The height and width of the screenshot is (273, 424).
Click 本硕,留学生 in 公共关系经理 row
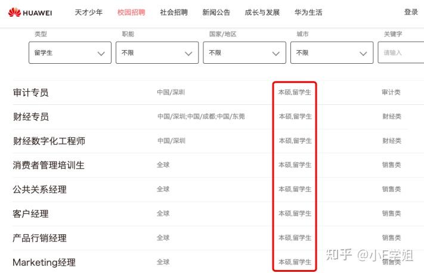295,189
